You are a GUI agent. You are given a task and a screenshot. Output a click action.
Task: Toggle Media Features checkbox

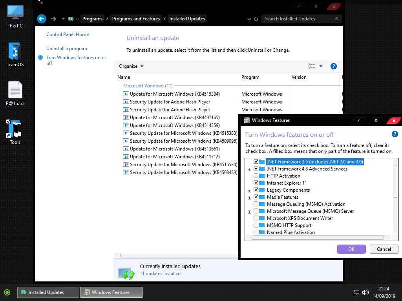[x=256, y=197]
